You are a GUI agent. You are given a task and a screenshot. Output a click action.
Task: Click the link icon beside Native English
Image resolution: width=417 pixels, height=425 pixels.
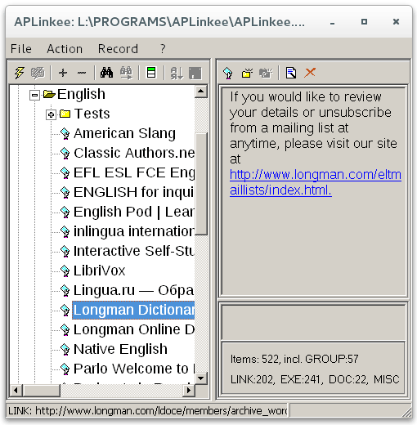65,349
